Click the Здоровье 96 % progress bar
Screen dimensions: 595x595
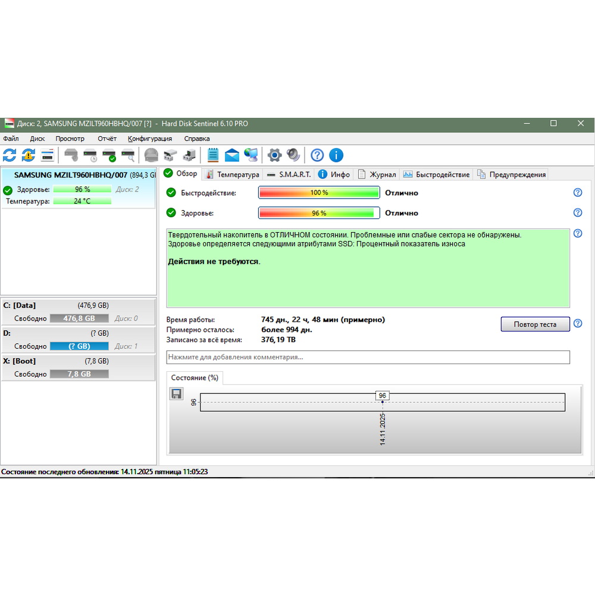pyautogui.click(x=319, y=213)
